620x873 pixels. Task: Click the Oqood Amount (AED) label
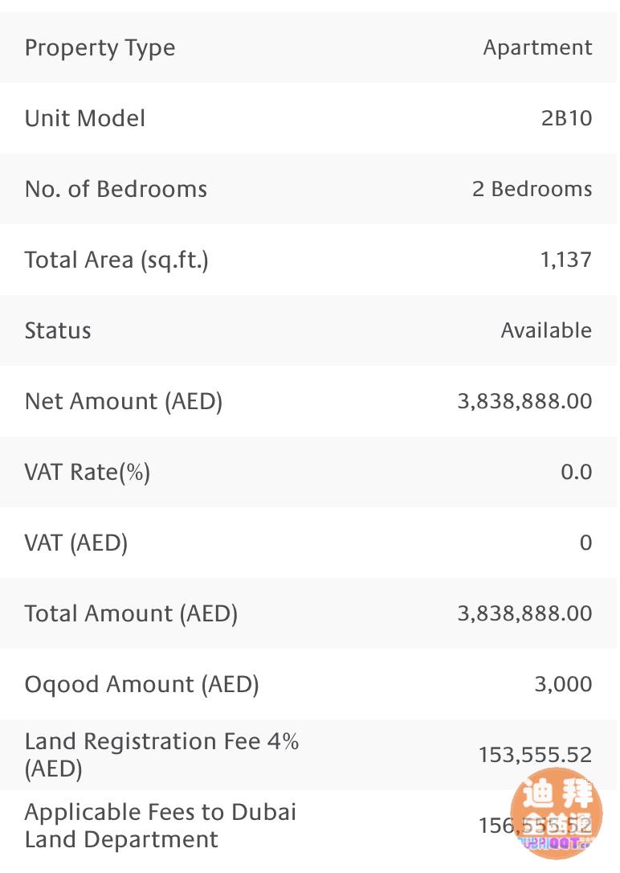click(x=141, y=685)
